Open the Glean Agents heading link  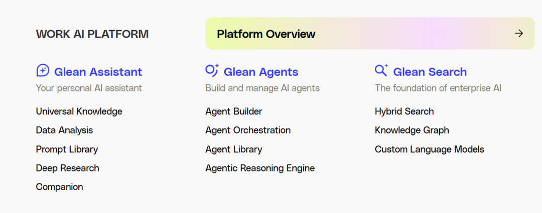coord(261,72)
